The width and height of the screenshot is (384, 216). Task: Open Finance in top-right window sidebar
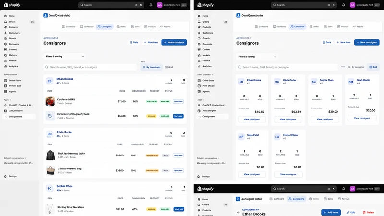(x=206, y=61)
